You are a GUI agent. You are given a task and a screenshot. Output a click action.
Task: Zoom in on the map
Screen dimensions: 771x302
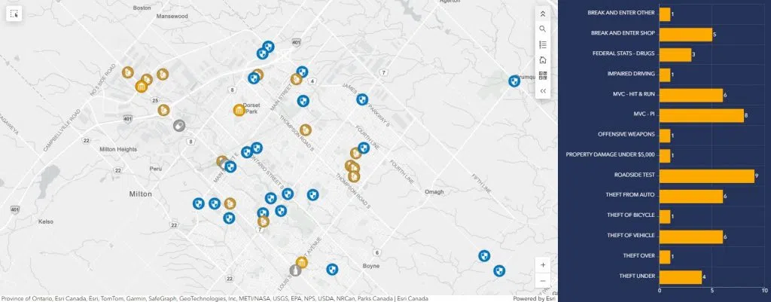click(x=542, y=264)
